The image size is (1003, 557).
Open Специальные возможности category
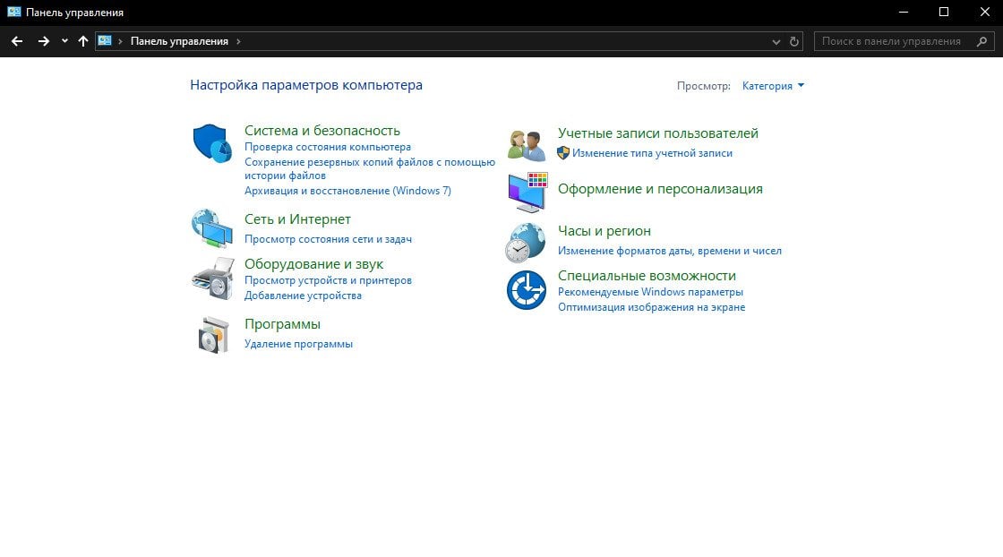pos(647,276)
